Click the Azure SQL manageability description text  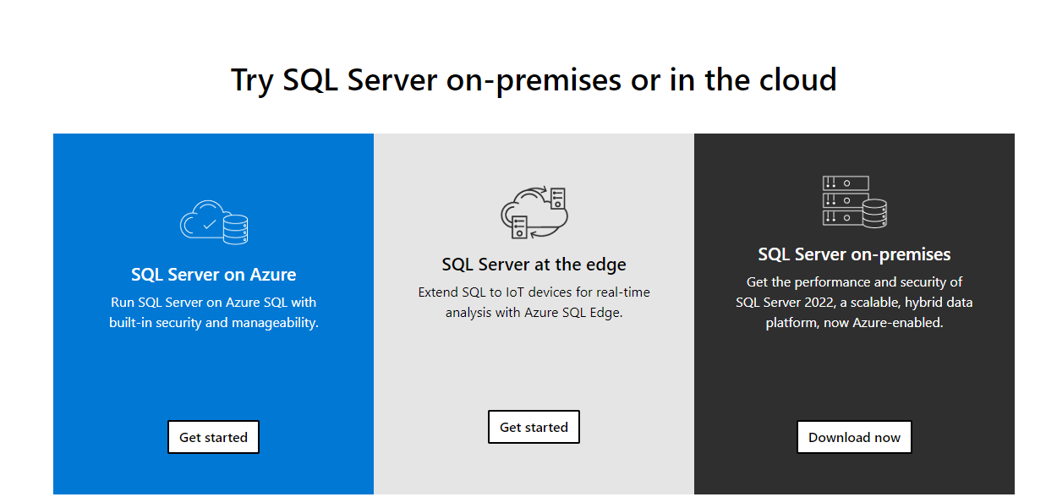[x=214, y=312]
